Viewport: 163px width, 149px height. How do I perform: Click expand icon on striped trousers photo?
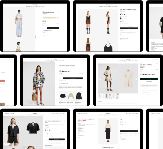tap(33, 41)
